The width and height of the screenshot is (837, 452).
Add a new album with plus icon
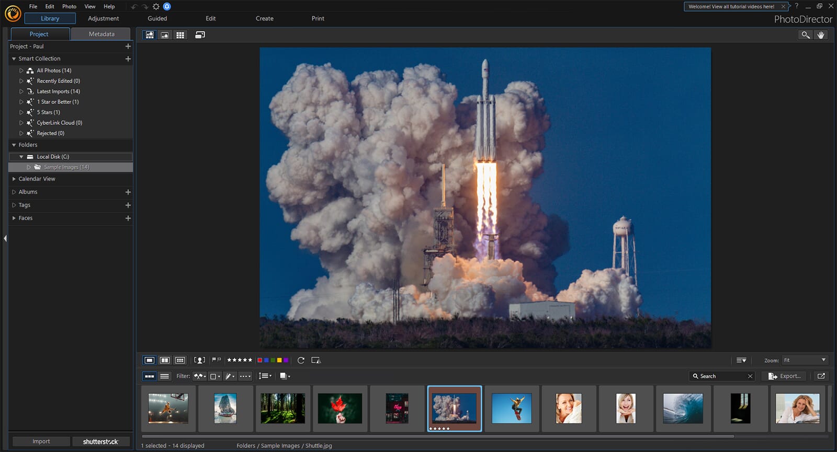pos(128,192)
